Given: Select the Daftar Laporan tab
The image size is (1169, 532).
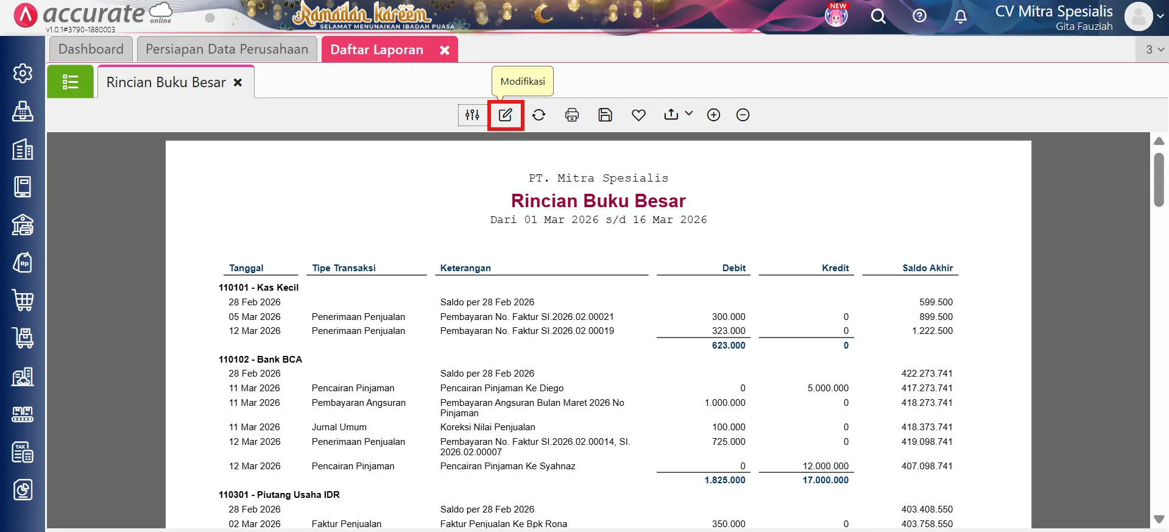Looking at the screenshot, I should (x=376, y=50).
